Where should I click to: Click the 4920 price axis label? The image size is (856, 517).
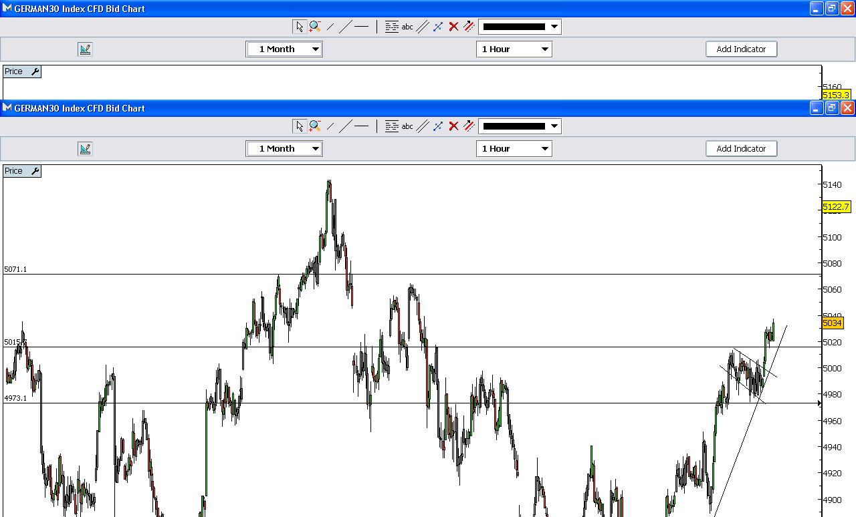tap(832, 473)
